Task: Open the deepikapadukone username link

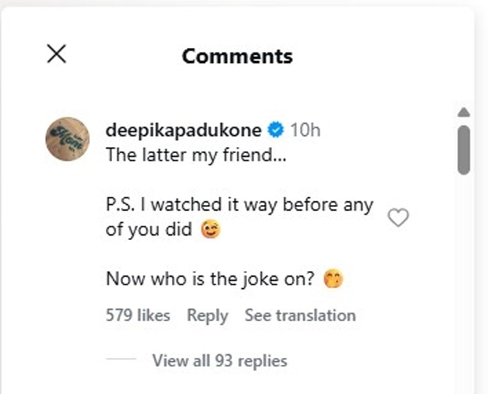Action: click(x=183, y=130)
